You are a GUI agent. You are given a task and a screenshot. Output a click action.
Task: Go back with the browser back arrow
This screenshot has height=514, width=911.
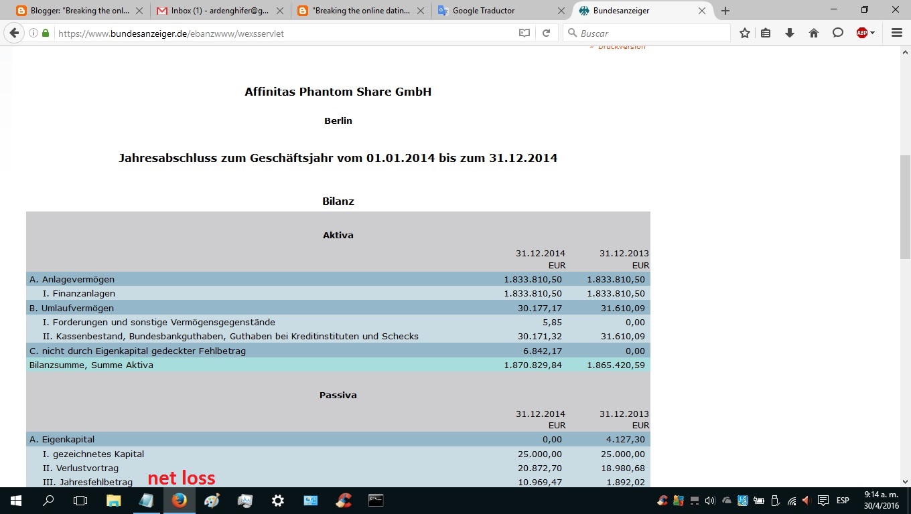pos(14,33)
